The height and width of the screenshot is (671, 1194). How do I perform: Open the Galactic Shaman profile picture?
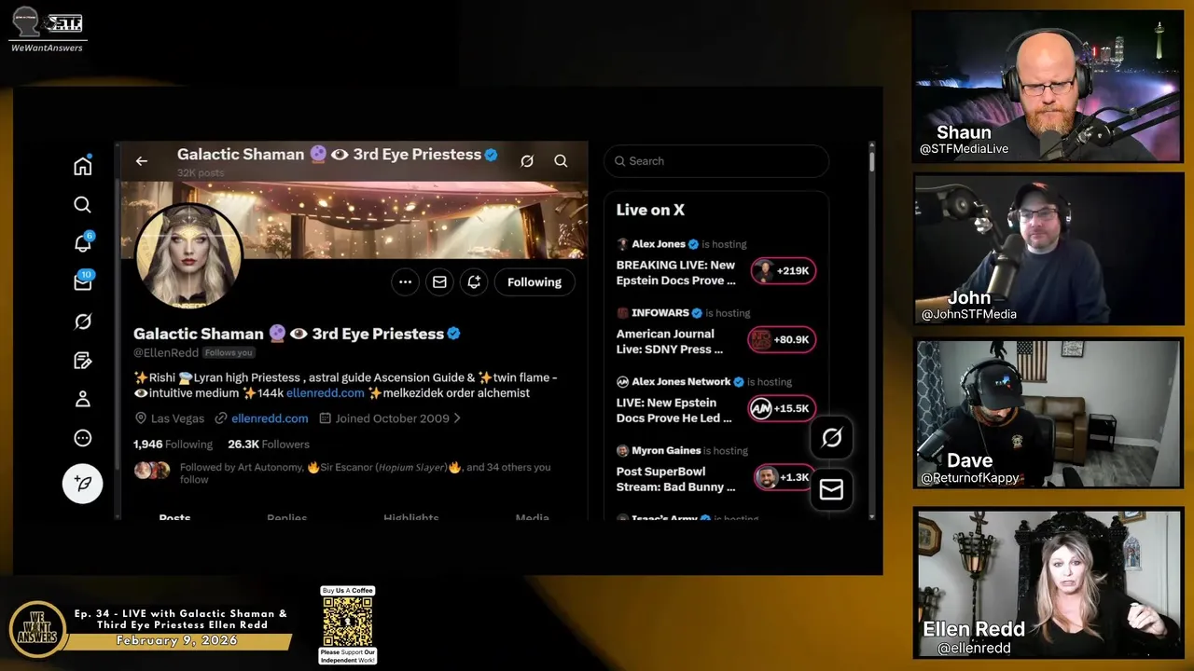pyautogui.click(x=188, y=255)
